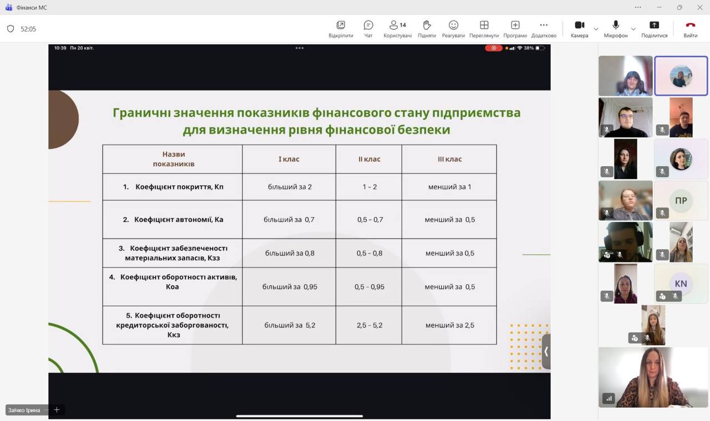
Task: Select the KN participant tile
Action: point(681,283)
